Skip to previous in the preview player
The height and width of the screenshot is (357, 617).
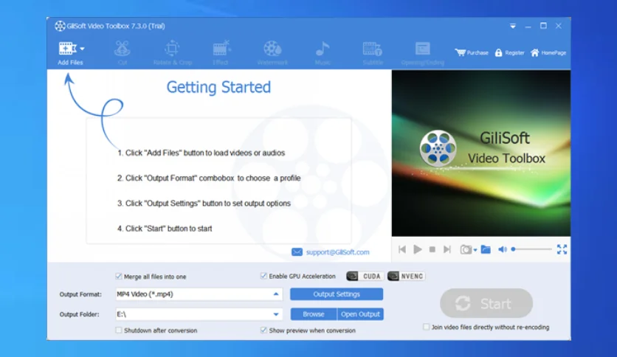coord(402,249)
